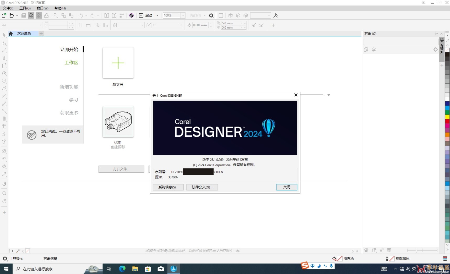Screen dimensions: 450x274
Task: Open the 启动 launcher dropdown
Action: point(158,15)
